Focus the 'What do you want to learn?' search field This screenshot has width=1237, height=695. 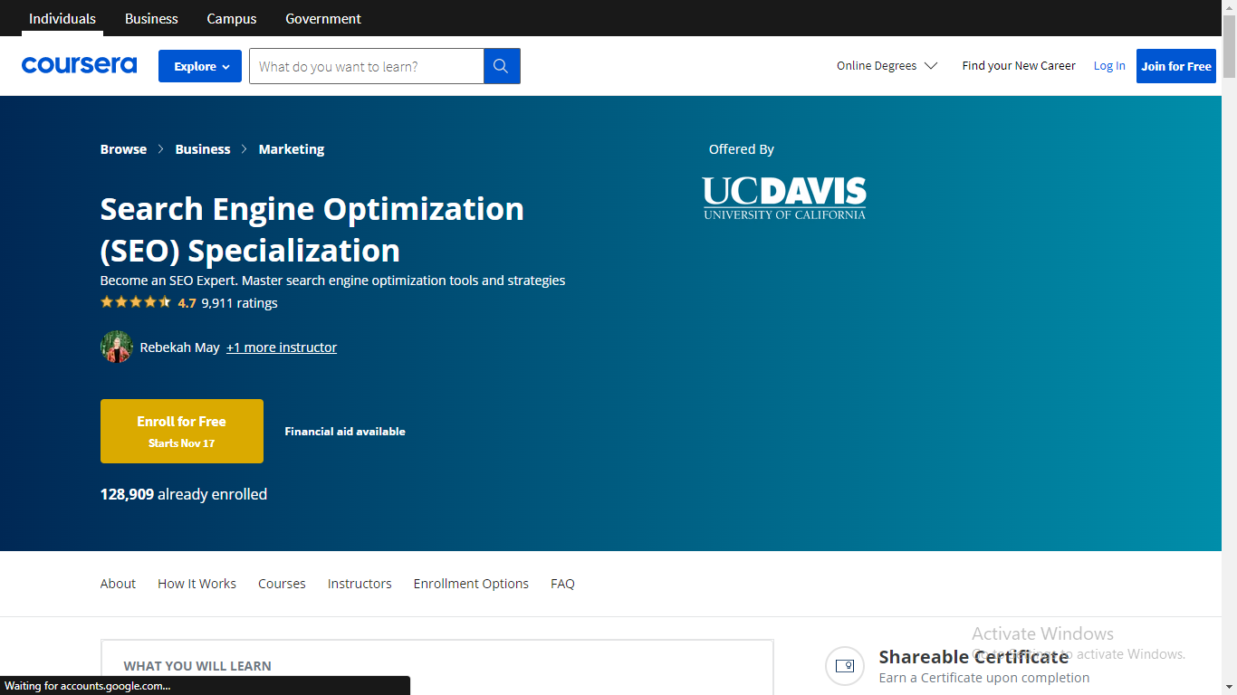[x=367, y=66]
